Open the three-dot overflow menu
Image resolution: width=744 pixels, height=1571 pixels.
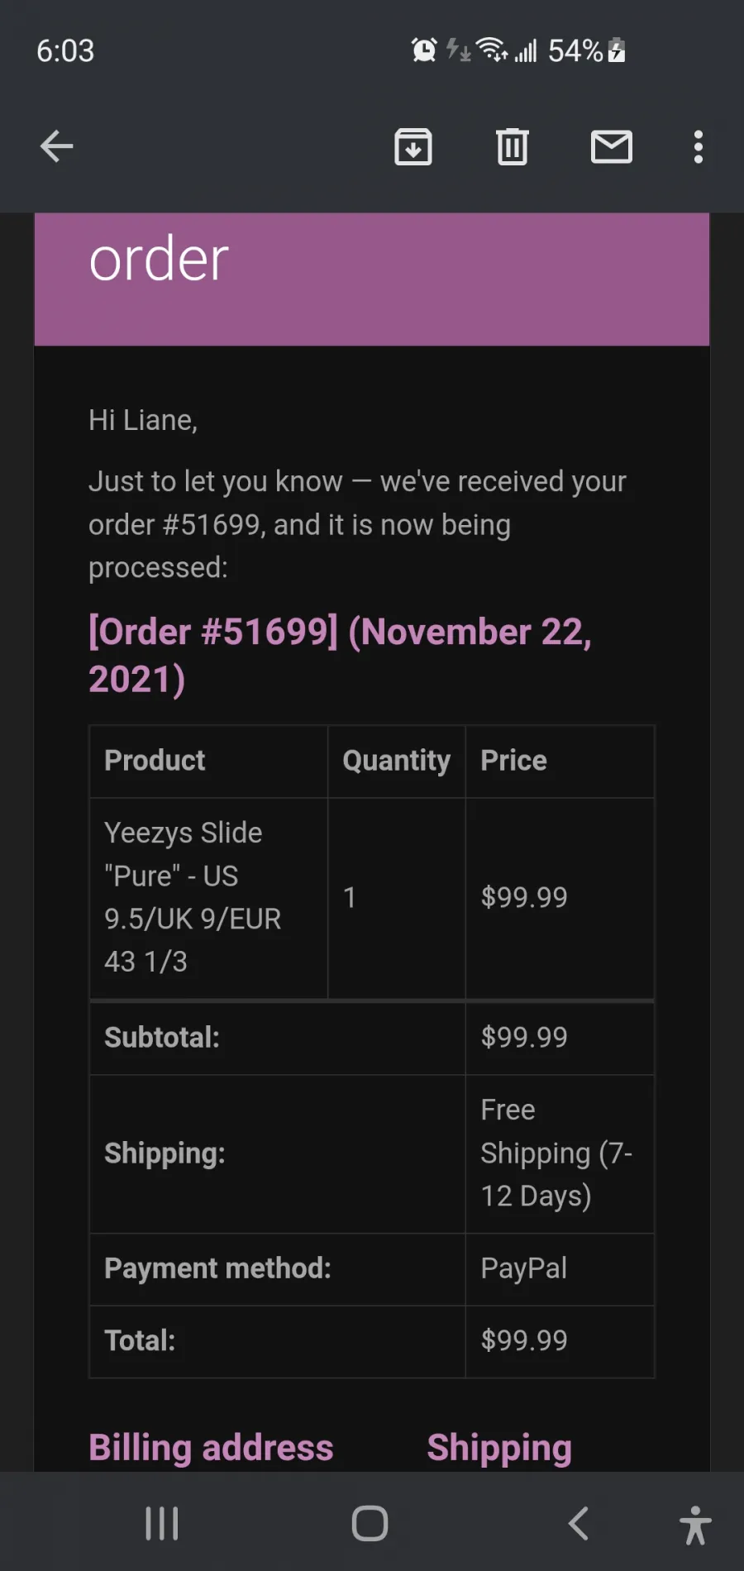click(699, 147)
